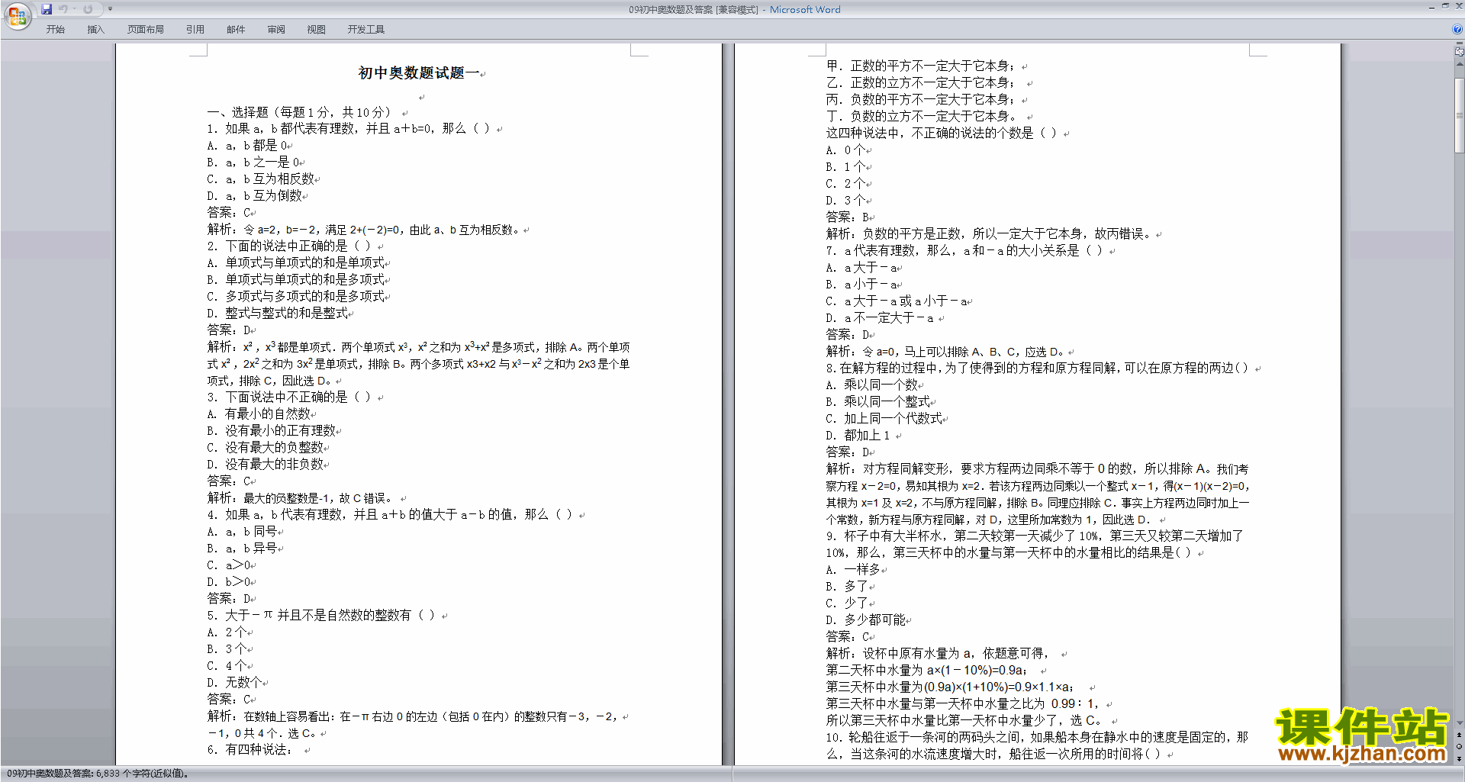The image size is (1465, 782).
Task: Open the undo history dropdown arrow
Action: tap(74, 9)
